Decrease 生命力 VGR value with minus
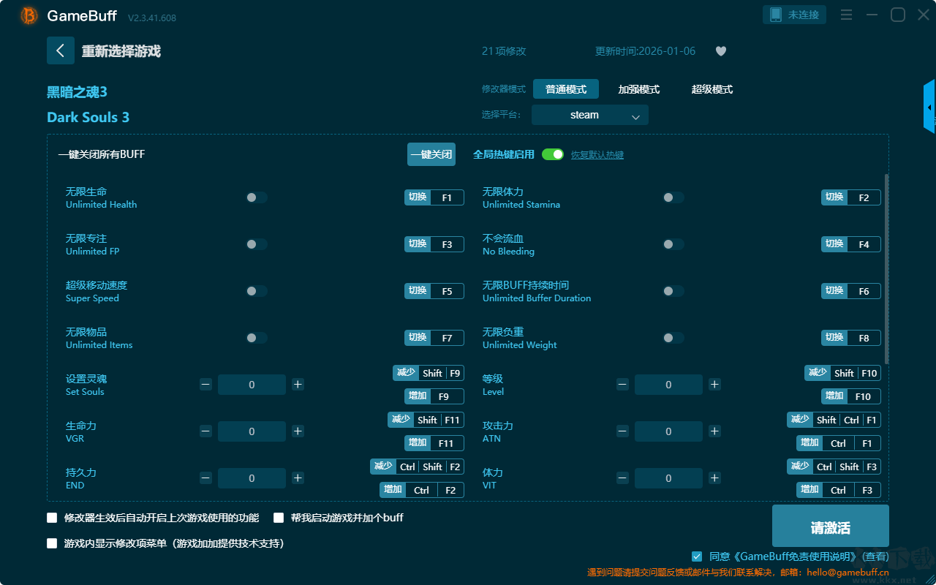Screen dimensions: 936x585 [205, 431]
